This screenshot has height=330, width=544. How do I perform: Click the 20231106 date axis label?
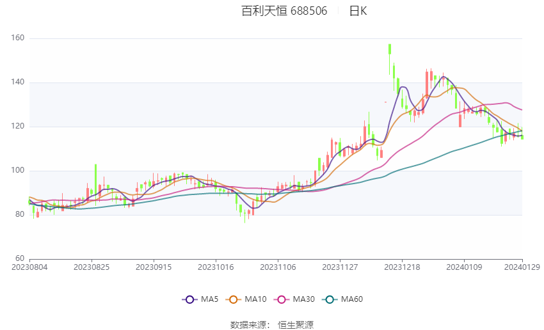pos(278,267)
